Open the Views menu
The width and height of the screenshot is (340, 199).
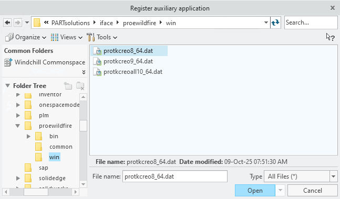[x=67, y=37]
